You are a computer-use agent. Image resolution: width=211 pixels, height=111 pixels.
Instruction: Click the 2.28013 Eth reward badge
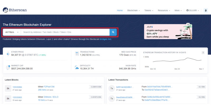96,87
